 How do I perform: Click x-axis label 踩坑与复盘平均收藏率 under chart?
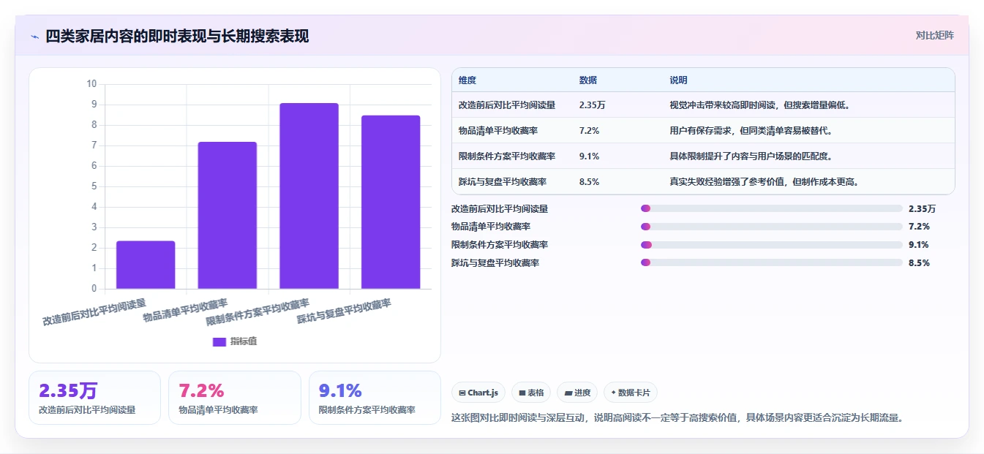[x=344, y=311]
